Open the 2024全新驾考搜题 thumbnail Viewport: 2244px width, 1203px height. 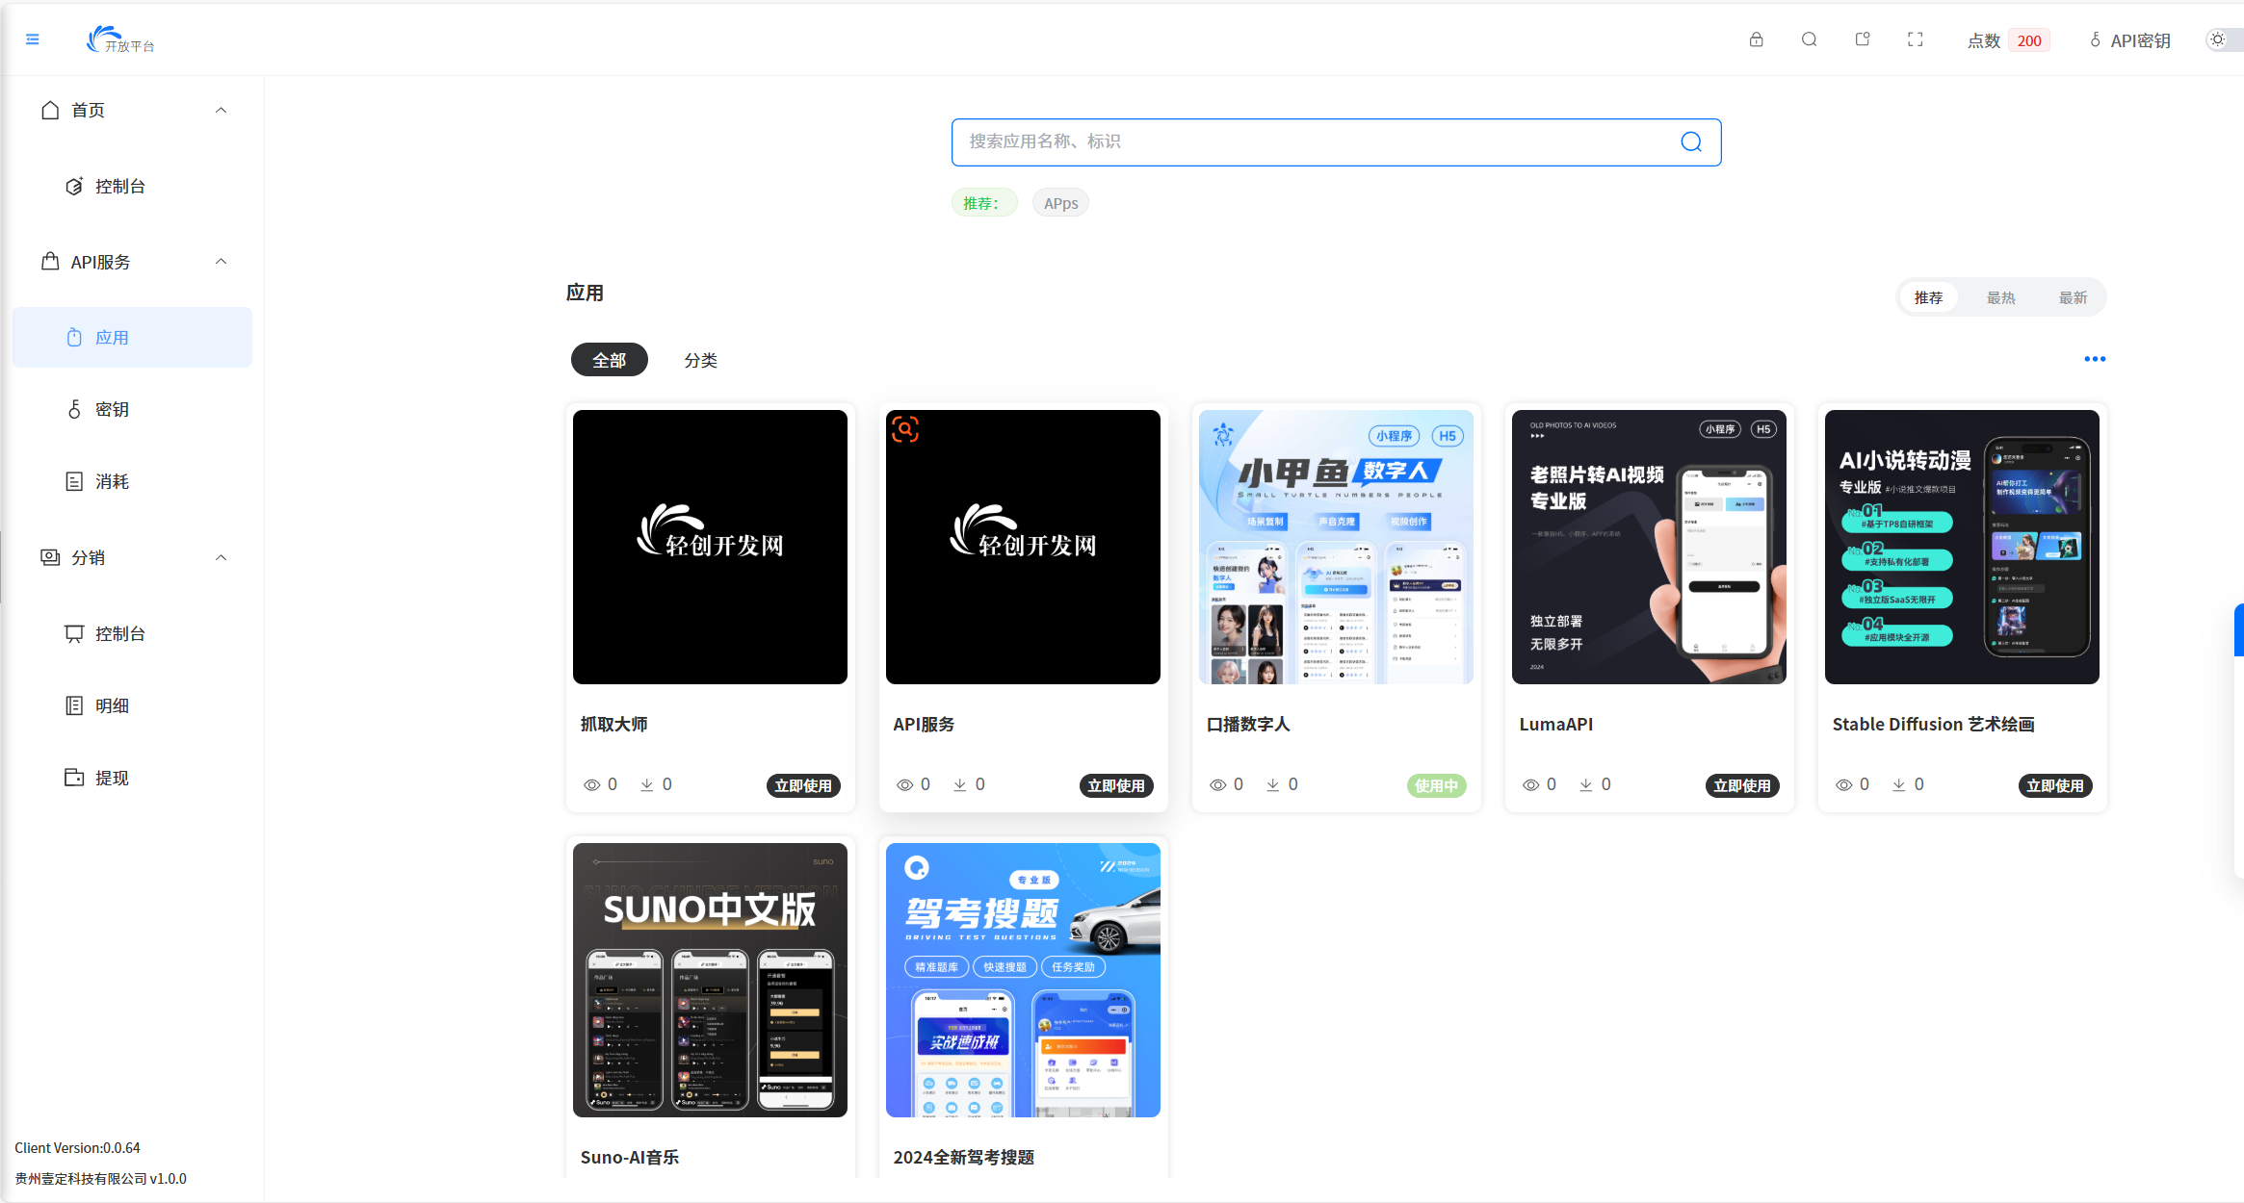click(x=1023, y=980)
